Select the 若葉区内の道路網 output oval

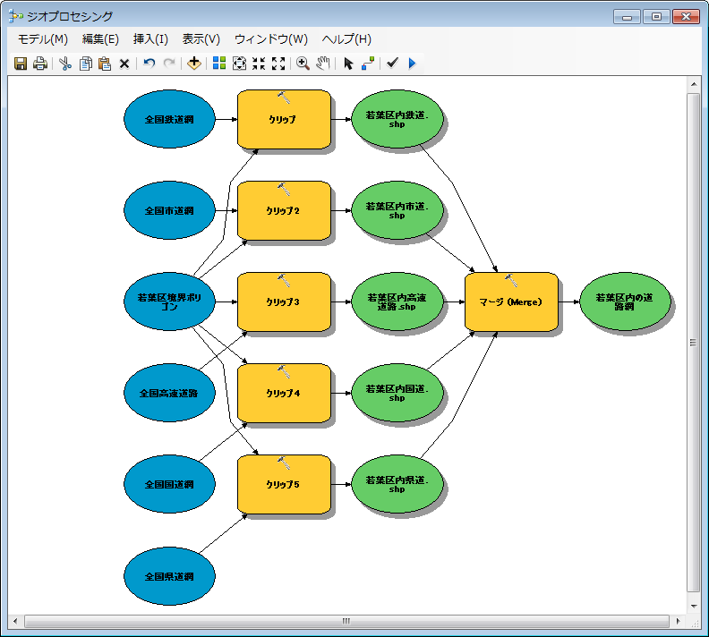(625, 302)
